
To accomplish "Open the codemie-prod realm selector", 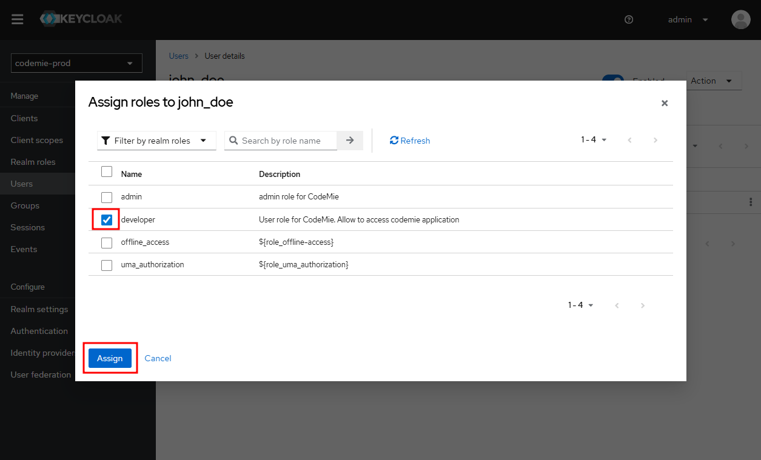I will [76, 63].
